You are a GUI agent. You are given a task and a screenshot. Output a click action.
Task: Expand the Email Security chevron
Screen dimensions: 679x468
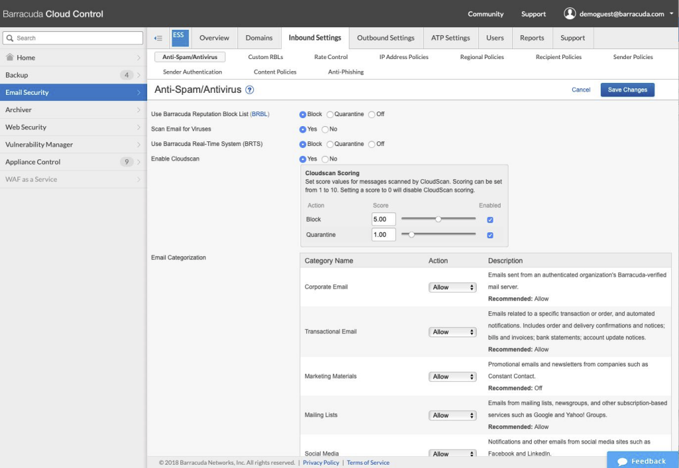click(x=139, y=92)
